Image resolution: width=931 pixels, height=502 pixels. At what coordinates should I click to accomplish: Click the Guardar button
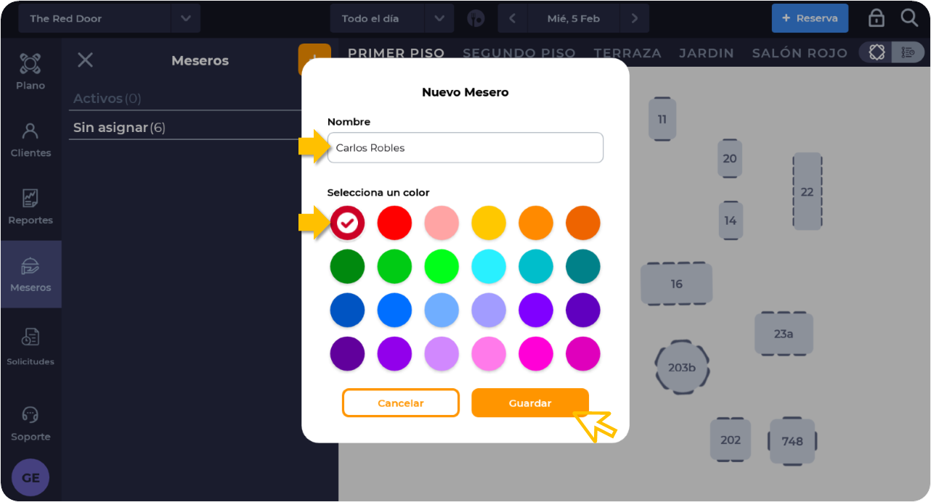pos(530,403)
